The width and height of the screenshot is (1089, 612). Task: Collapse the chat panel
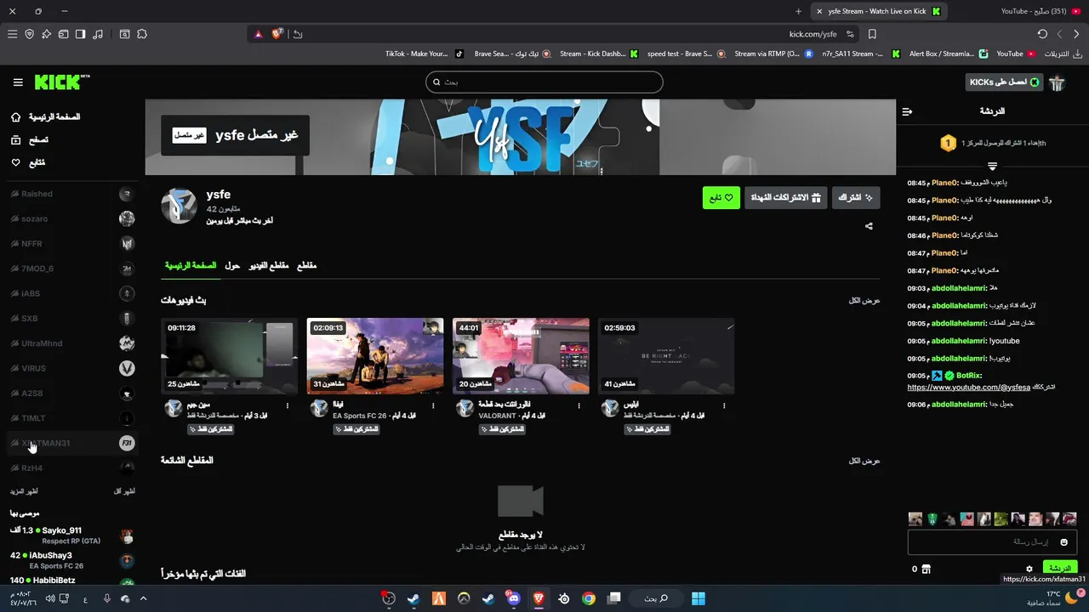[907, 111]
